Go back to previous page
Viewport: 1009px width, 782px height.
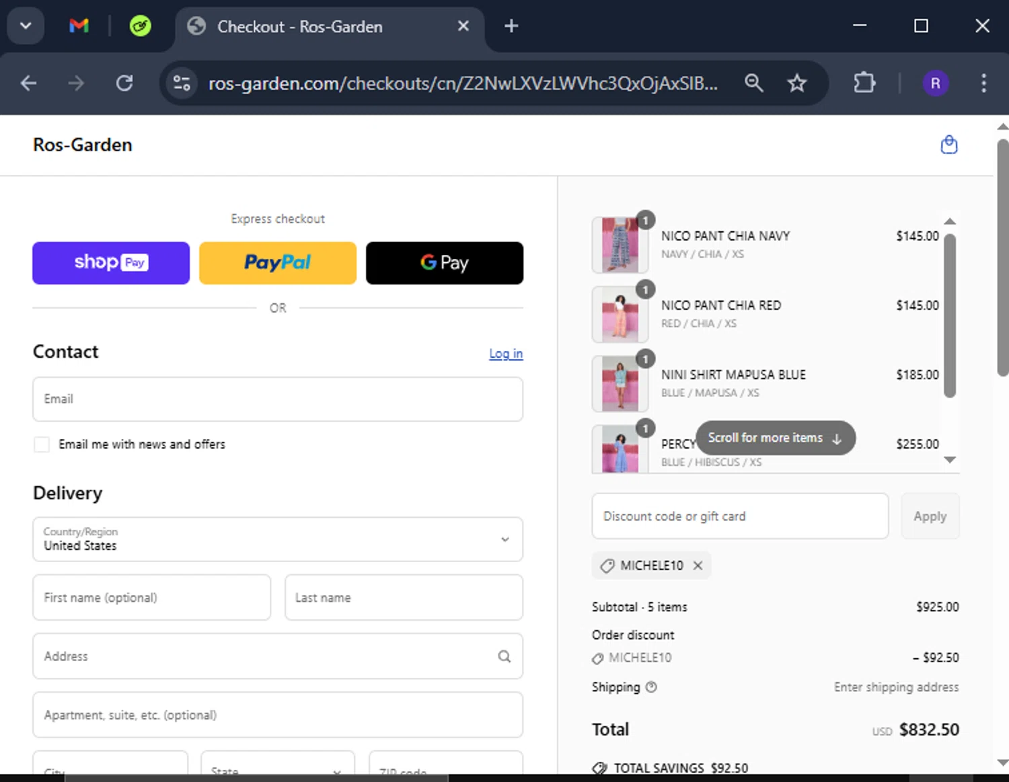coord(28,83)
